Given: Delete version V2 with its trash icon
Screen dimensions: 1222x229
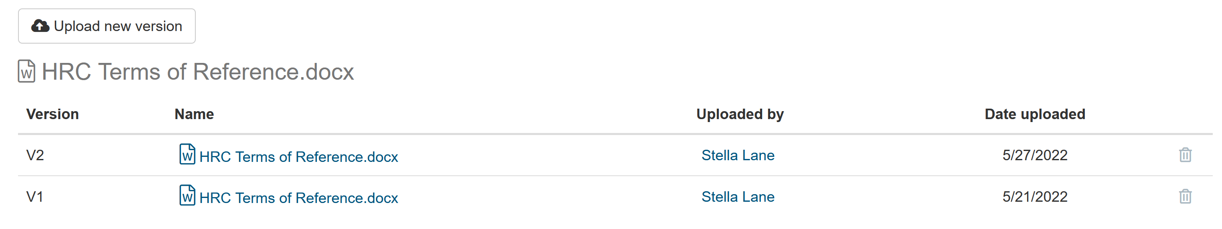Looking at the screenshot, I should tap(1185, 155).
